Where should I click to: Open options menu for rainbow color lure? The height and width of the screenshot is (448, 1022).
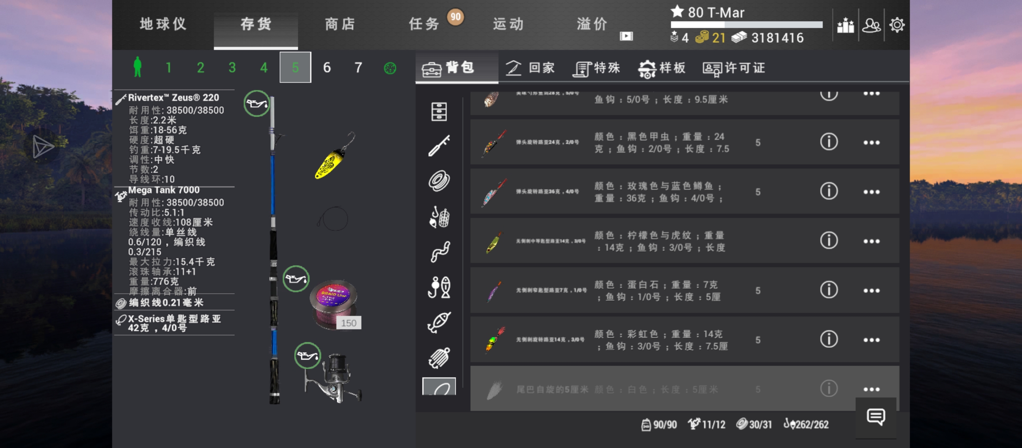coord(871,340)
